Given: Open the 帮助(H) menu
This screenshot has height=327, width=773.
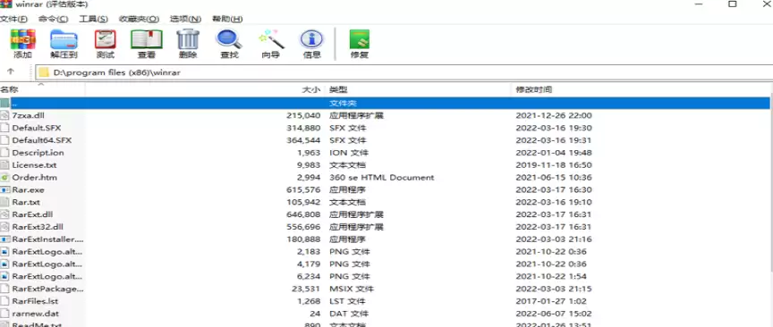Looking at the screenshot, I should pos(227,19).
